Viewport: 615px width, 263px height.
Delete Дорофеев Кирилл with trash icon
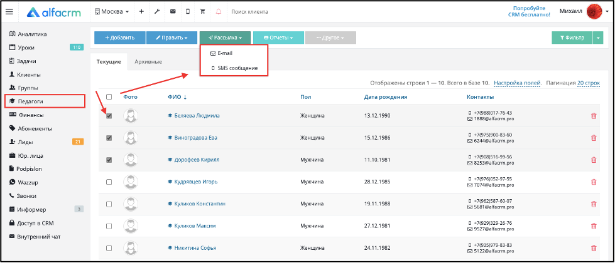594,160
